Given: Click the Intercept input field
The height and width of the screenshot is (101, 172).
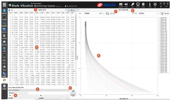Looking at the screenshot, I should 21,93.
